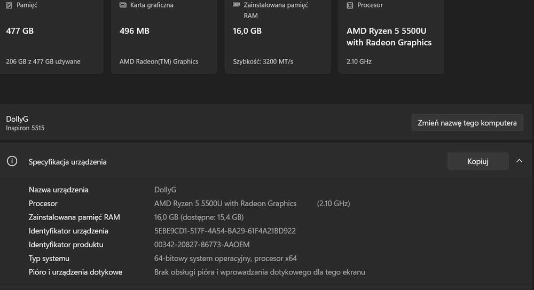The width and height of the screenshot is (534, 290).
Task: Click the 206 GB z 477 GB używane text
Action: pyautogui.click(x=43, y=61)
